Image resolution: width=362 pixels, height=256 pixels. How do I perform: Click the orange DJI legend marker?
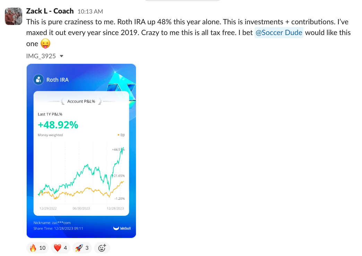click(118, 135)
